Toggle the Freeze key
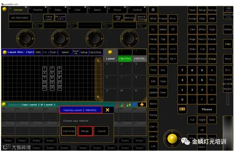The height and width of the screenshot is (152, 234). [163, 18]
